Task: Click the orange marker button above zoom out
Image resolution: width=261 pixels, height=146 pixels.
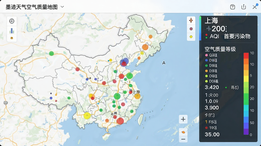Action: tap(183, 132)
